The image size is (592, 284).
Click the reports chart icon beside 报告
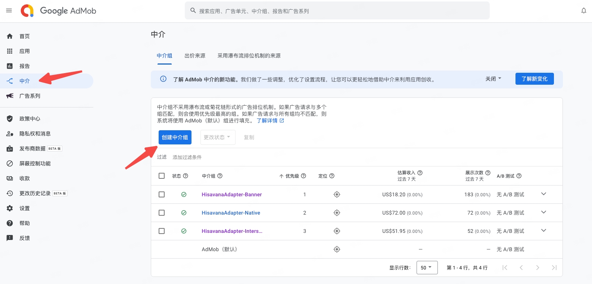10,66
